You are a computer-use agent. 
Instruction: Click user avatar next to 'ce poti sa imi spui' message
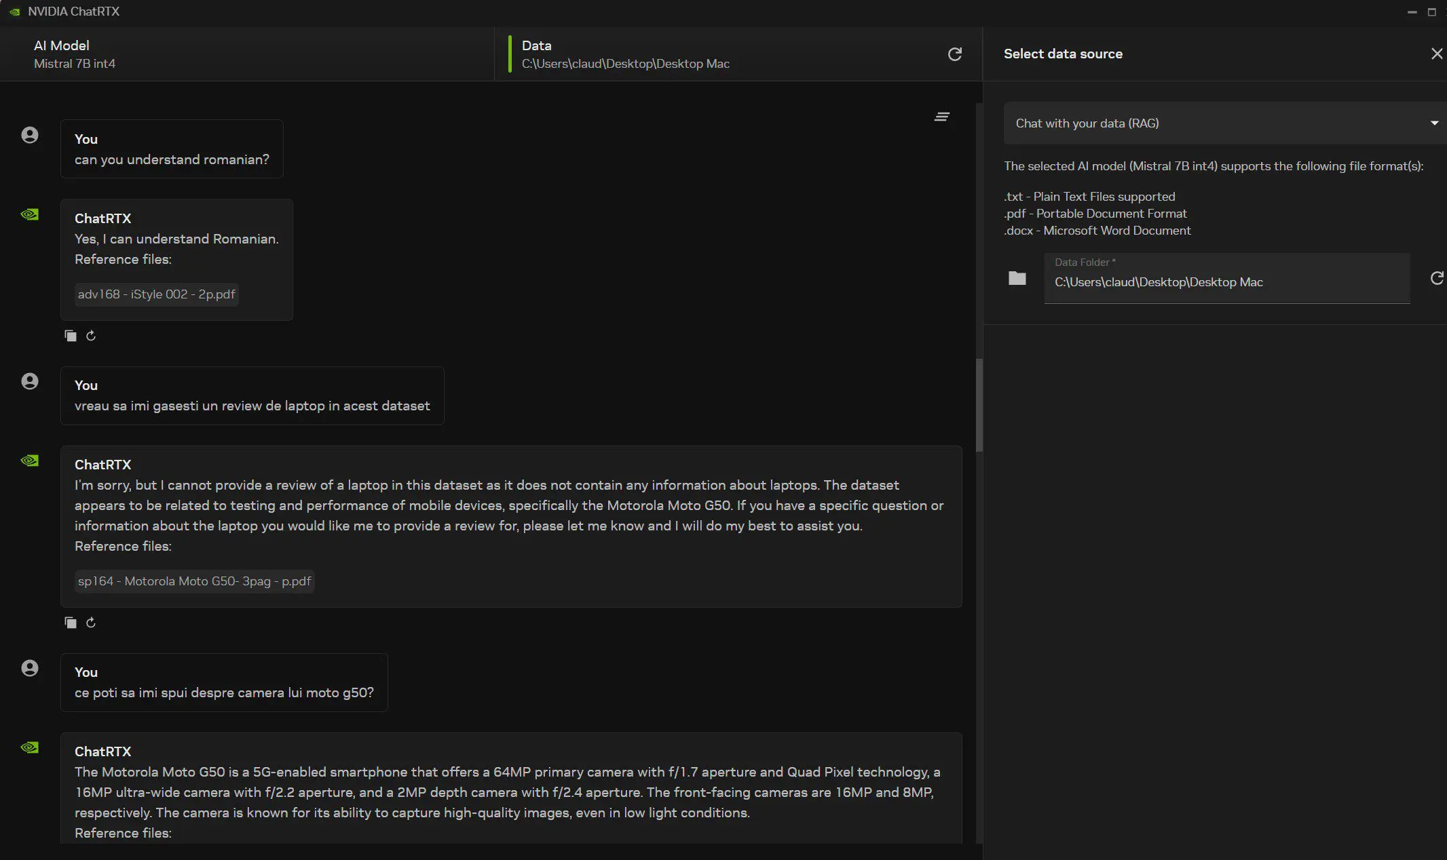click(x=30, y=668)
